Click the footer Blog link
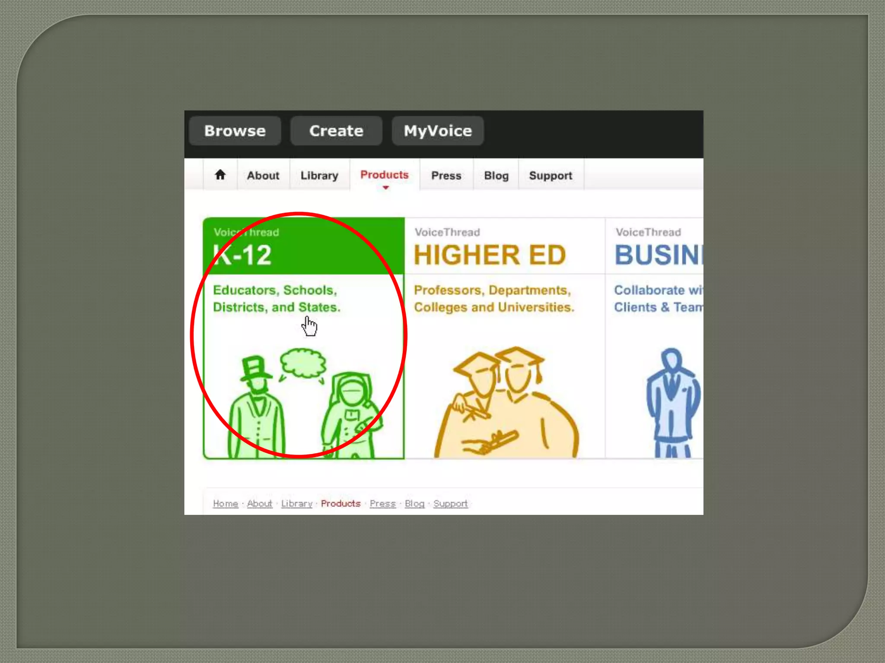The width and height of the screenshot is (885, 663). [414, 504]
